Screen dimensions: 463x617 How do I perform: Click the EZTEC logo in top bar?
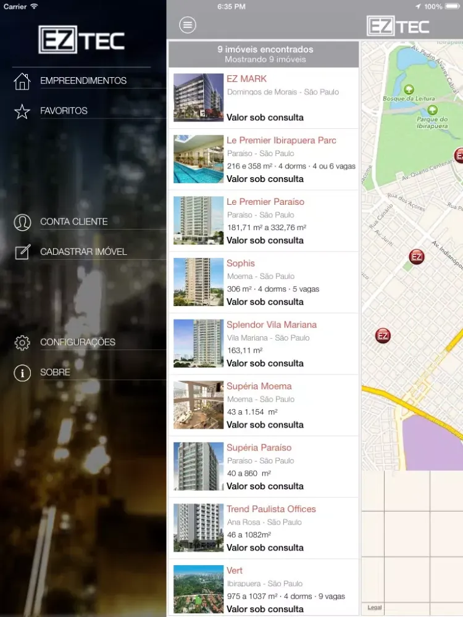click(398, 27)
